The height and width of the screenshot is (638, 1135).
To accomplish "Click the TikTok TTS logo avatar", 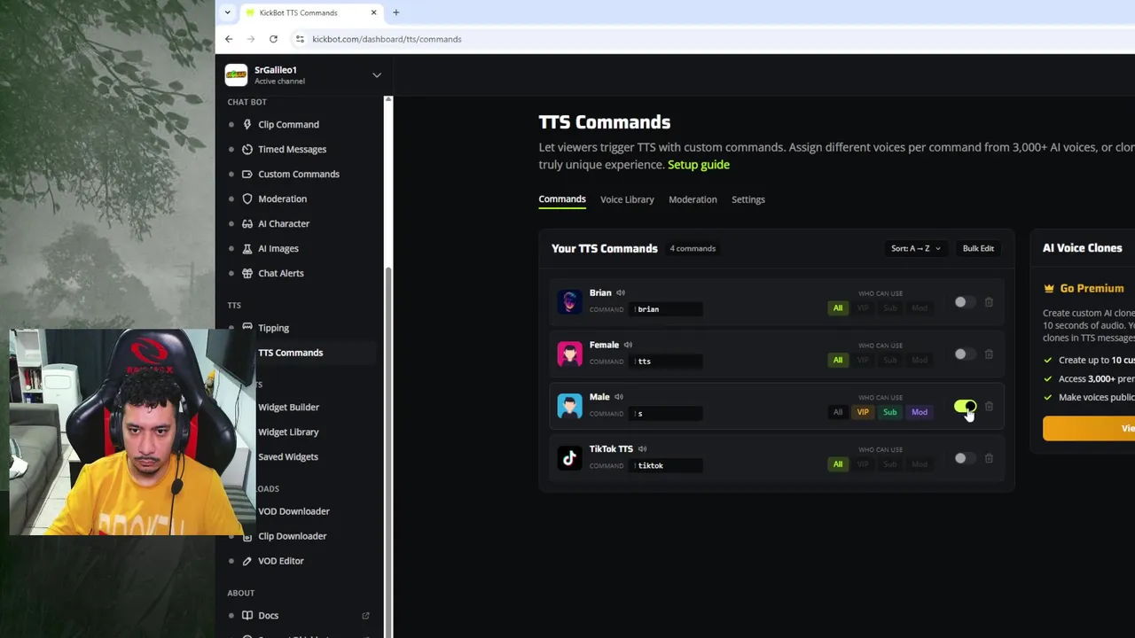I will click(x=569, y=458).
